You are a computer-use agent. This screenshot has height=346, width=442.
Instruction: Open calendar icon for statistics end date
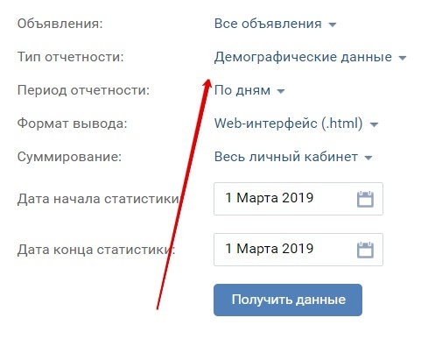(365, 250)
